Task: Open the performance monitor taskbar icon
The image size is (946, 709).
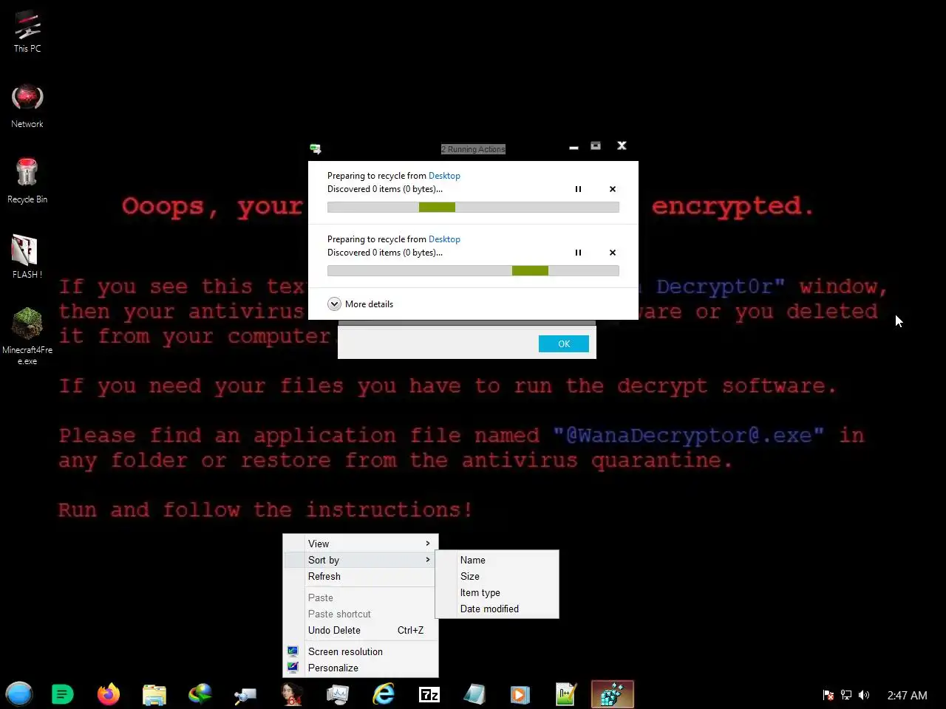Action: click(338, 694)
